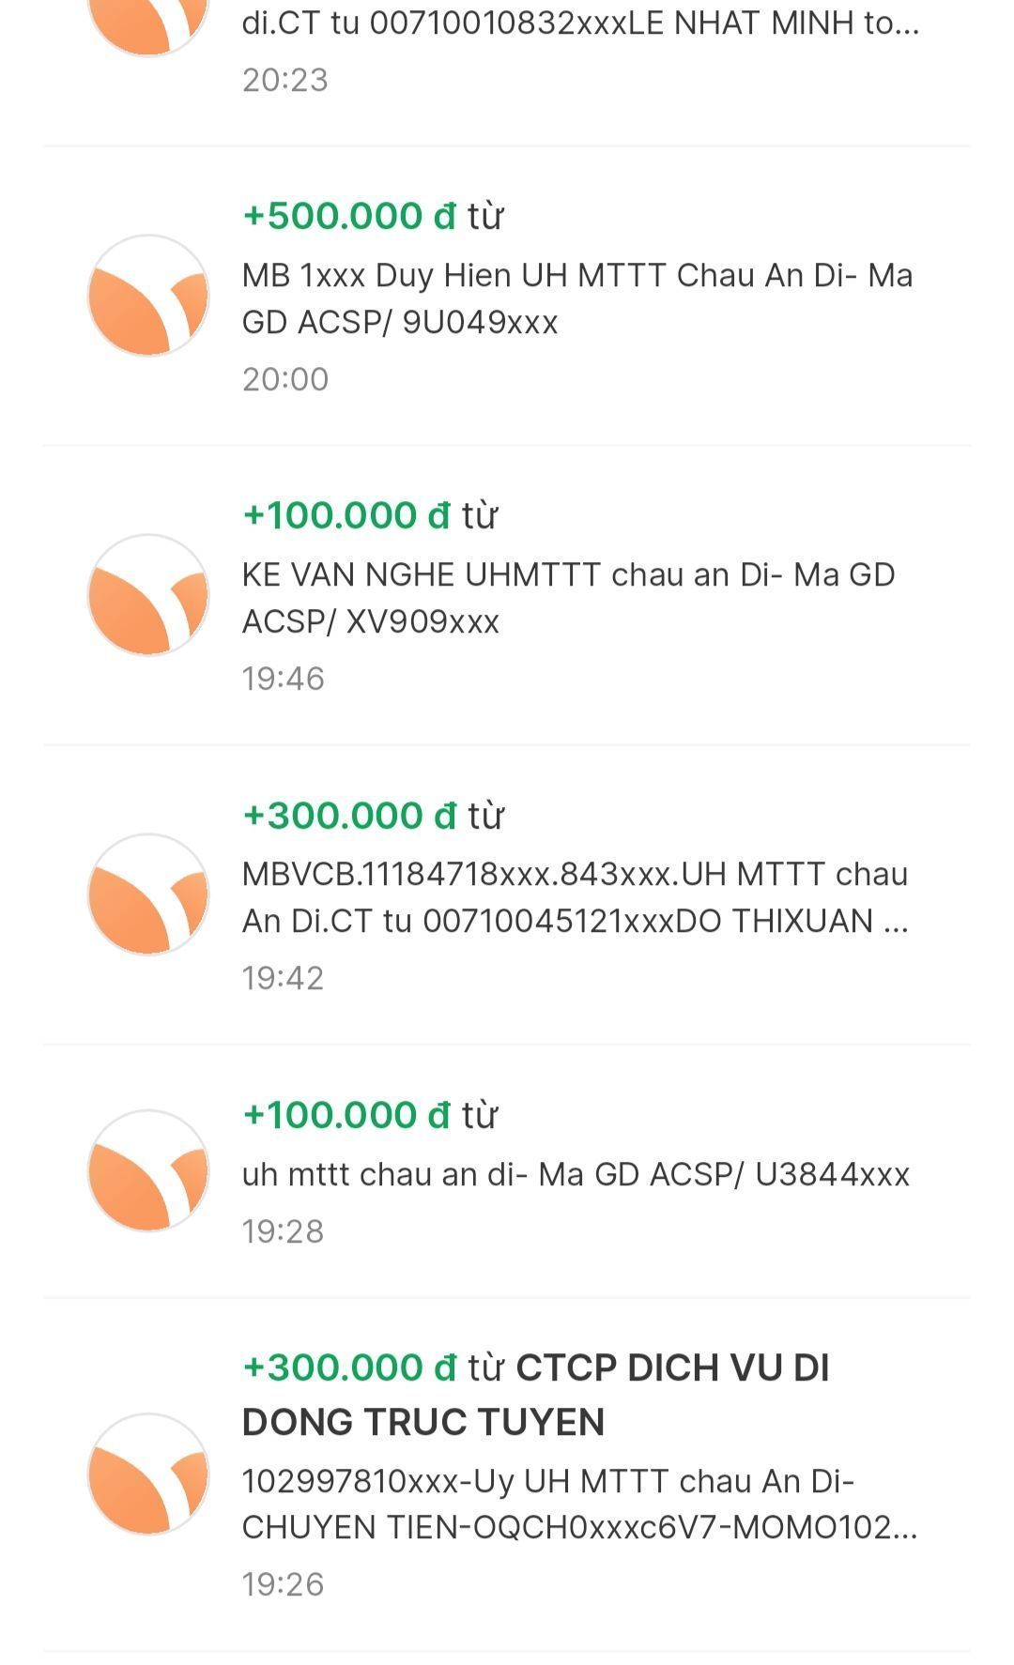
Task: Open the LE NHAT MINH transaction description
Action: pyautogui.click(x=580, y=23)
